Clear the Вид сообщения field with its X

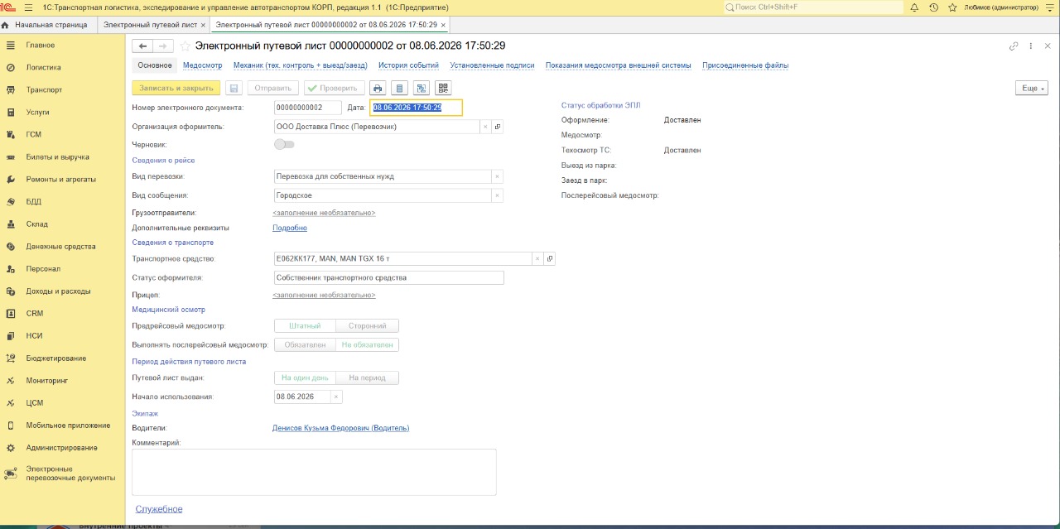coord(497,195)
